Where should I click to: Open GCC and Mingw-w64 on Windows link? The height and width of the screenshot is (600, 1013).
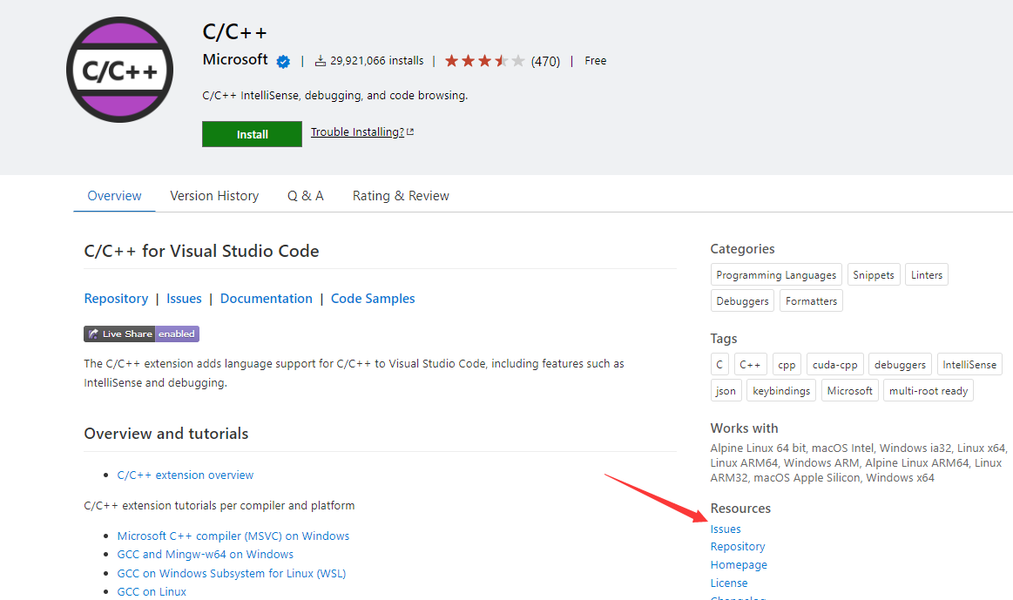coord(206,554)
